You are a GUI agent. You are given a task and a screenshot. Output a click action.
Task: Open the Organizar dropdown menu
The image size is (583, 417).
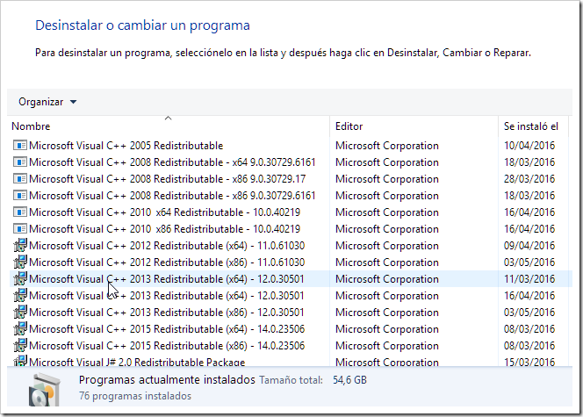(x=47, y=102)
